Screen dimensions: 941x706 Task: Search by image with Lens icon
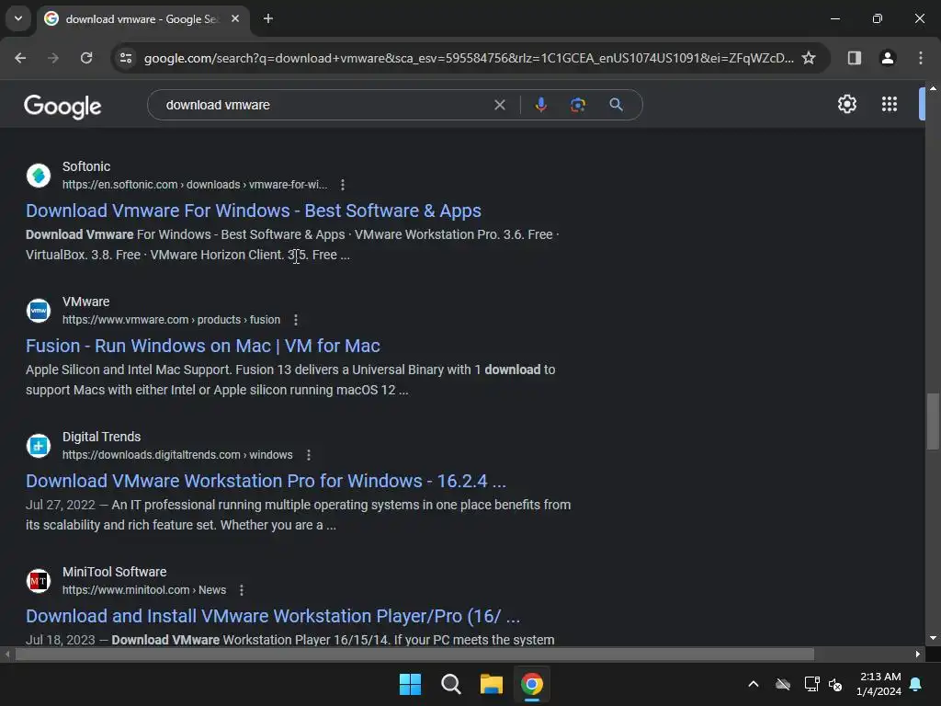coord(577,105)
